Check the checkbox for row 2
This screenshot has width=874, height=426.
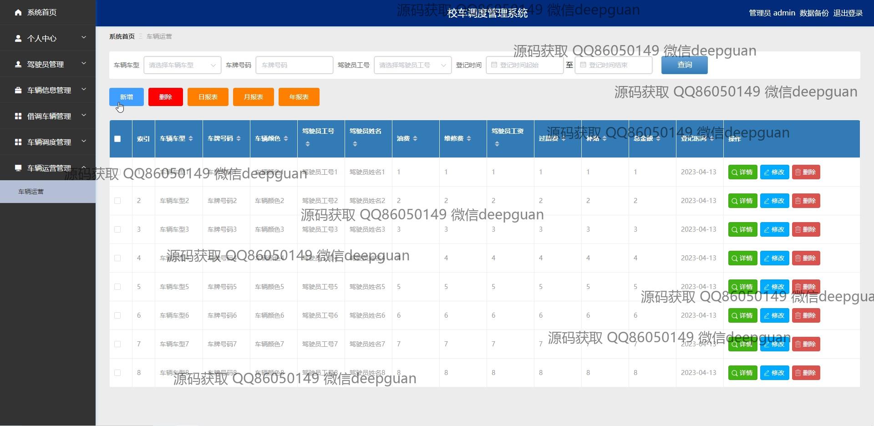[117, 201]
